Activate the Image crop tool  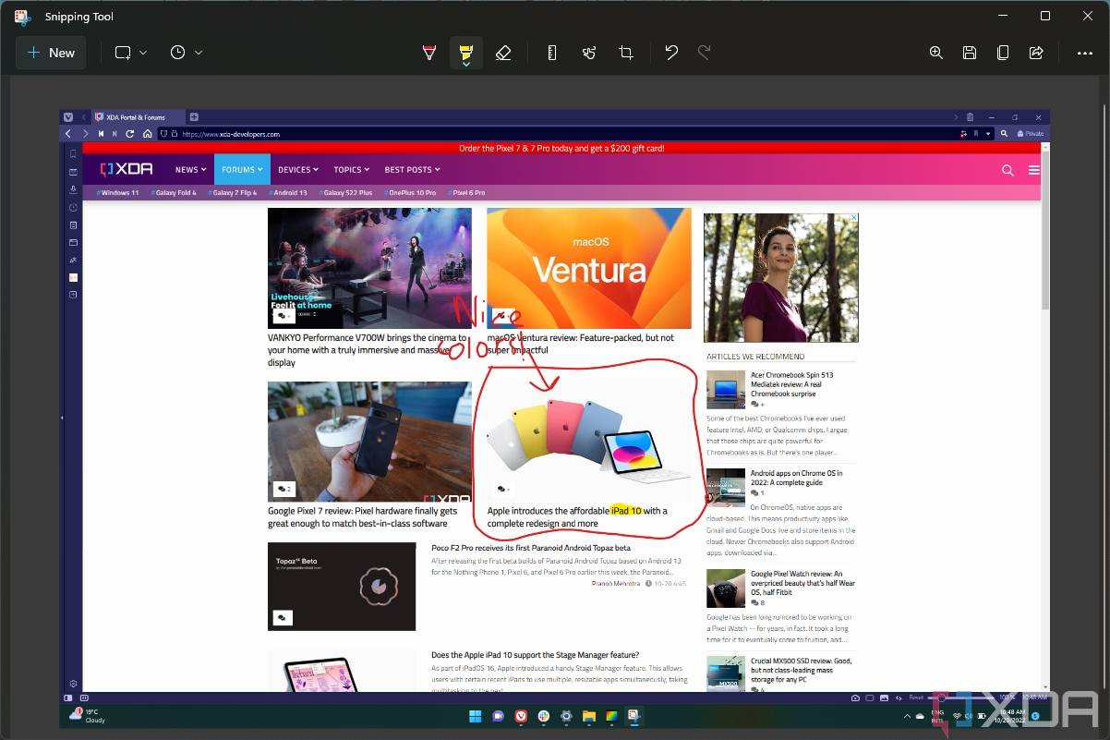tap(626, 53)
